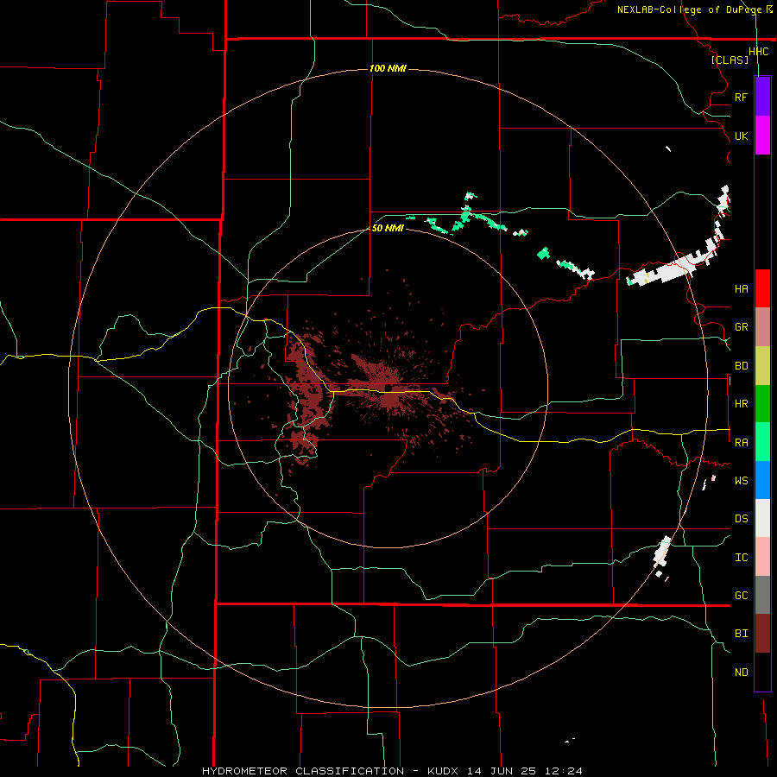The width and height of the screenshot is (777, 777).
Task: Click the 14 JUN 25 date text
Action: coord(502,771)
